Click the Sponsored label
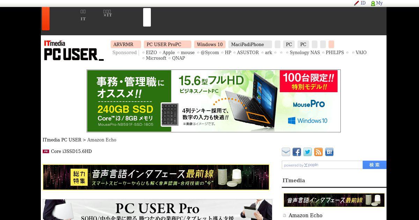Image resolution: width=419 pixels, height=220 pixels. click(125, 53)
